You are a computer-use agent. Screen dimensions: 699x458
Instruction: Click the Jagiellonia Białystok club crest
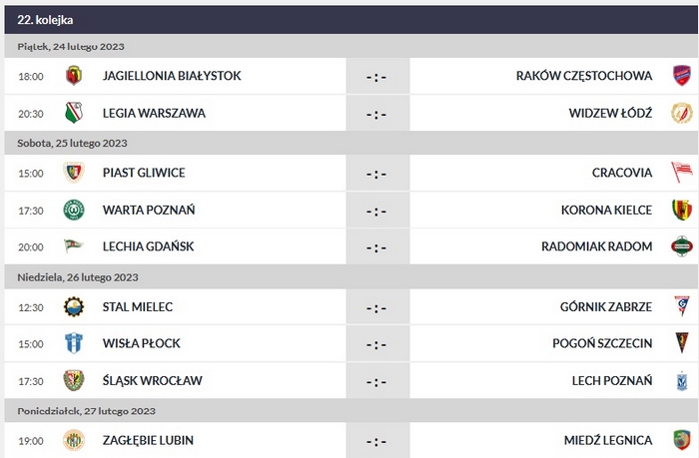(x=73, y=76)
